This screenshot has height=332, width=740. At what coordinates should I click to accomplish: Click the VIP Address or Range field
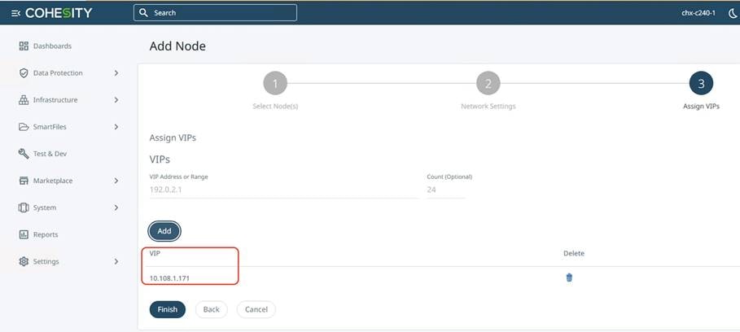(284, 190)
